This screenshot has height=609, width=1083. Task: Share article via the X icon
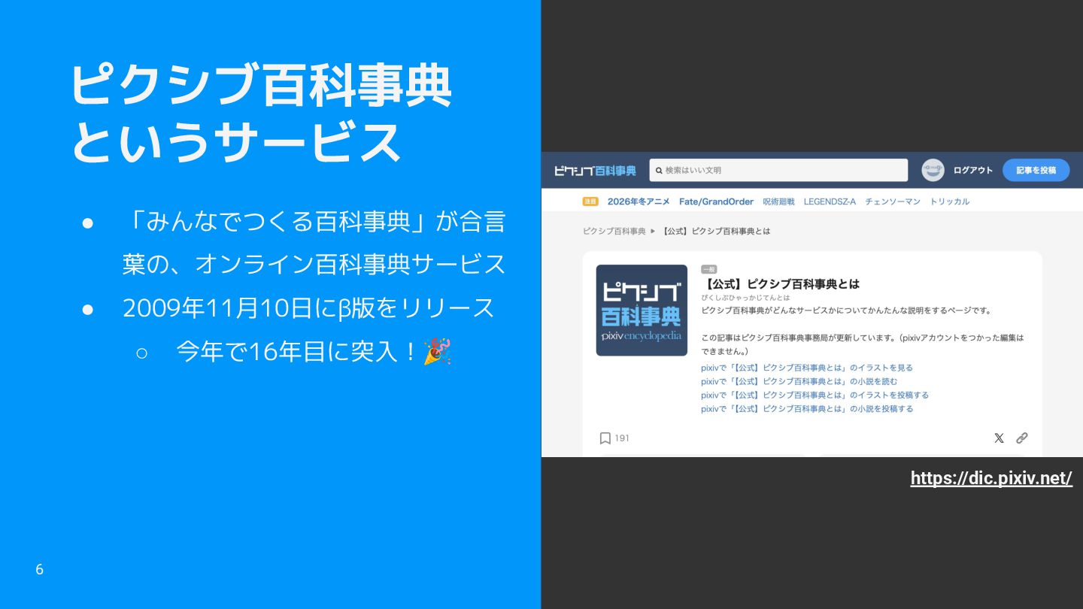999,438
